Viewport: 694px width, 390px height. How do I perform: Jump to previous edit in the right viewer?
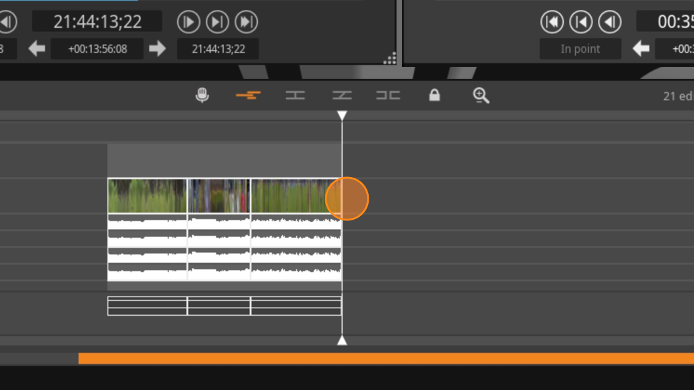coord(581,22)
